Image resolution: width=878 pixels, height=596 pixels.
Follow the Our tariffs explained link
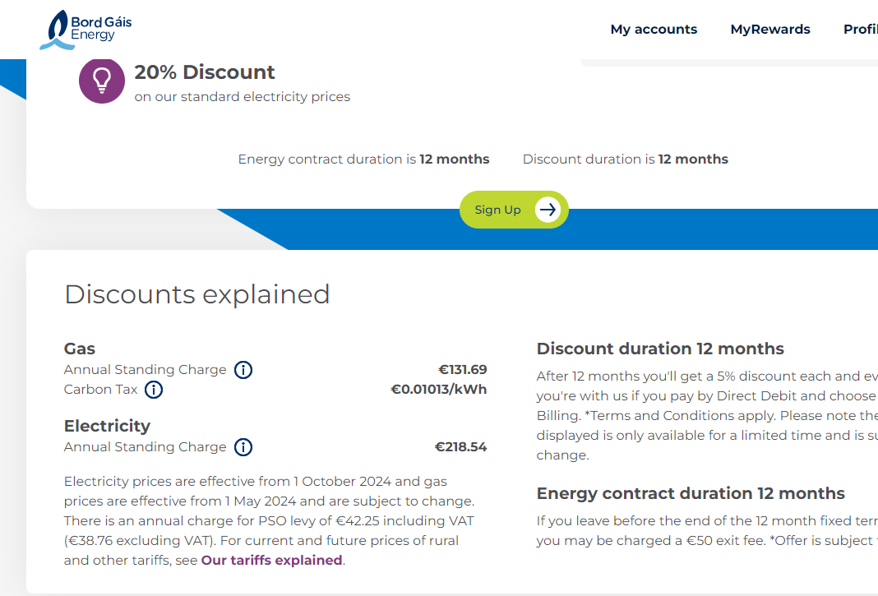(x=271, y=561)
